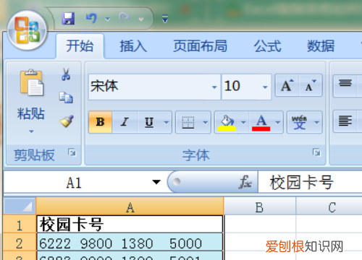Open the borders dropdown arrow
The image size is (362, 260).
[x=206, y=122]
